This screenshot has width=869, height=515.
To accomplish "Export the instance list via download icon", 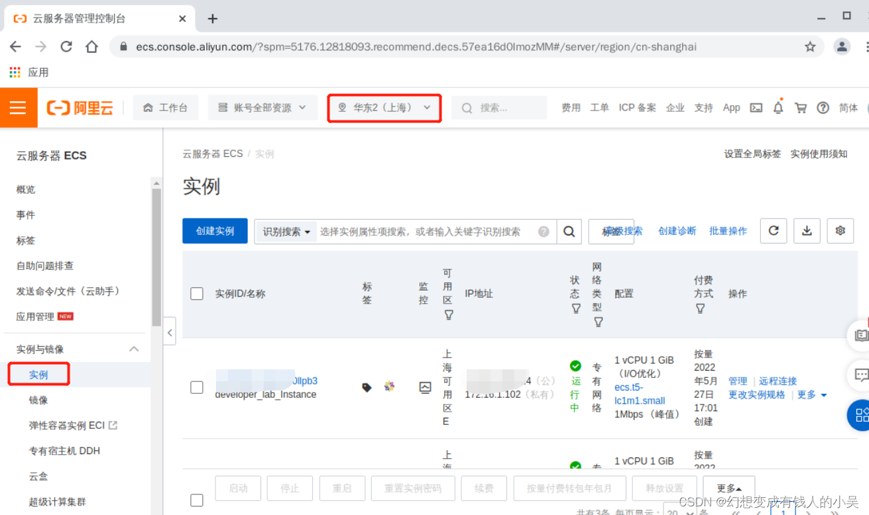I will coord(807,230).
